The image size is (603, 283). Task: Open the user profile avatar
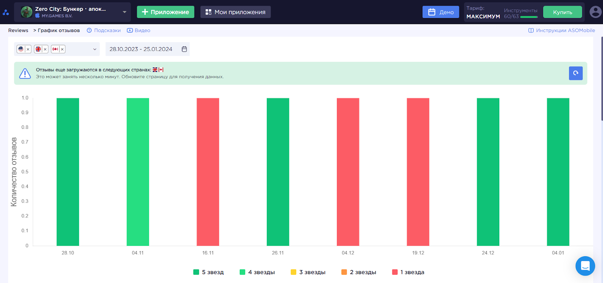pos(595,12)
